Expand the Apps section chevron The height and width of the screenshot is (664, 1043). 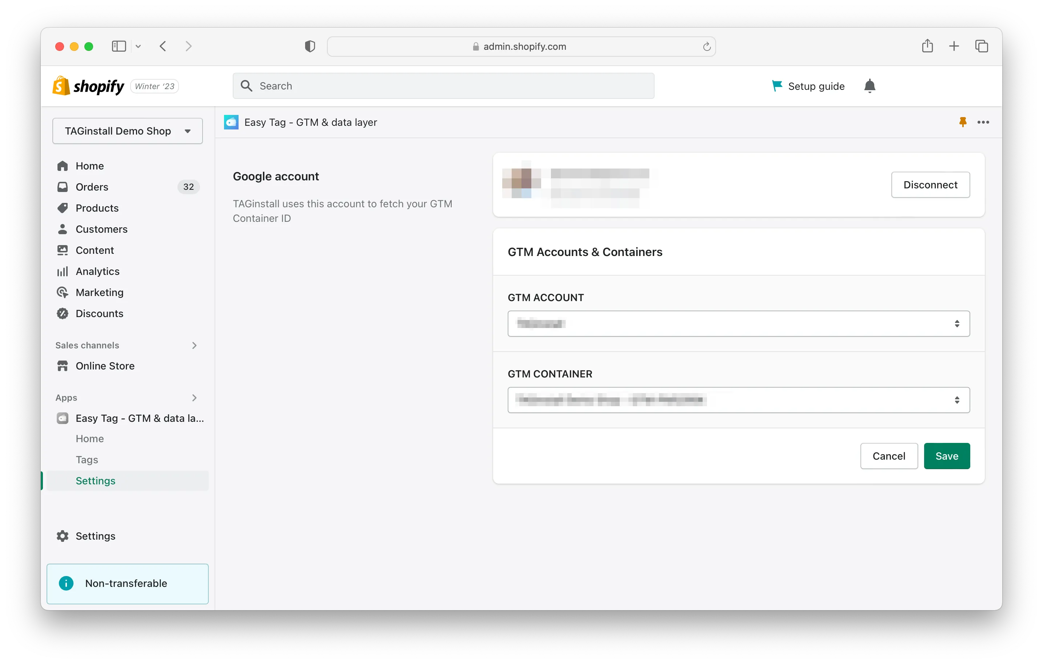[194, 397]
